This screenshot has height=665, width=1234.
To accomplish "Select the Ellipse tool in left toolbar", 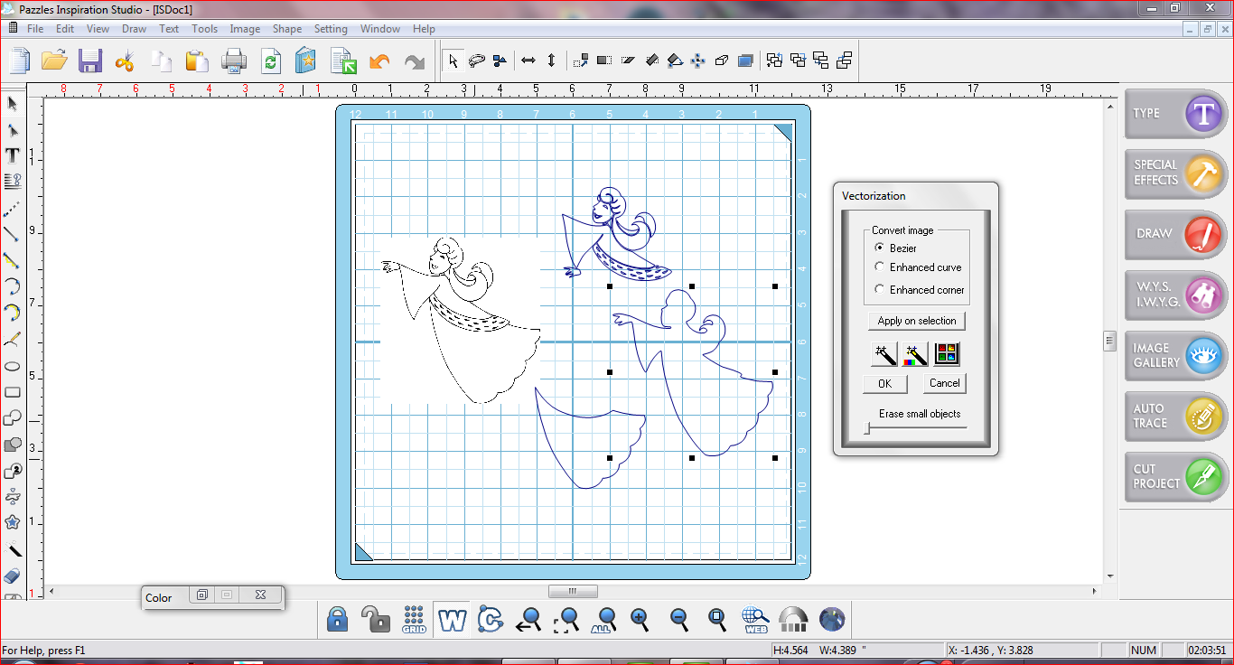I will click(x=13, y=366).
